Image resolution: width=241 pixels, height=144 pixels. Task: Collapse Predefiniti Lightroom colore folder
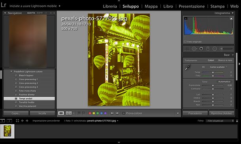pos(11,72)
